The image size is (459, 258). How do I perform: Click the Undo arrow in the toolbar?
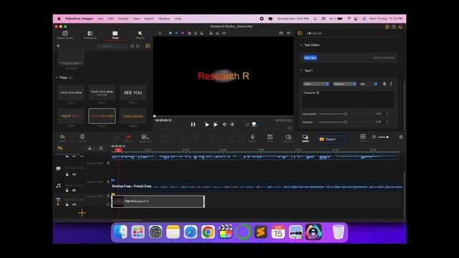tap(62, 137)
